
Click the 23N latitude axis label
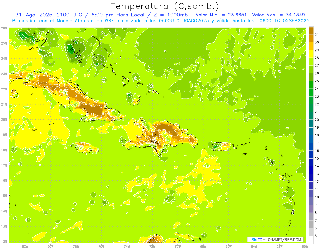(x=4, y=74)
